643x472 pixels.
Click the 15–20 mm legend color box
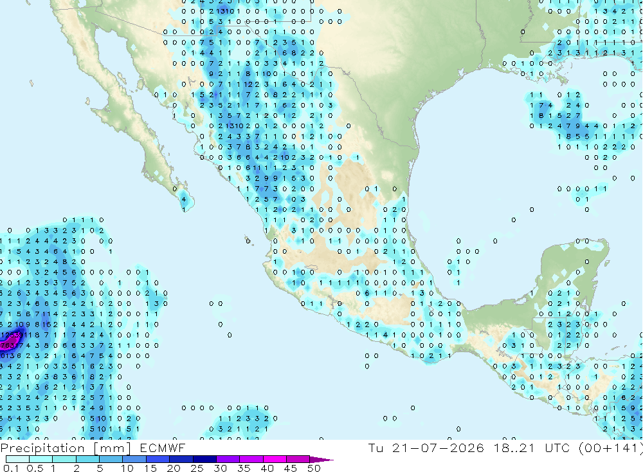[x=158, y=459]
